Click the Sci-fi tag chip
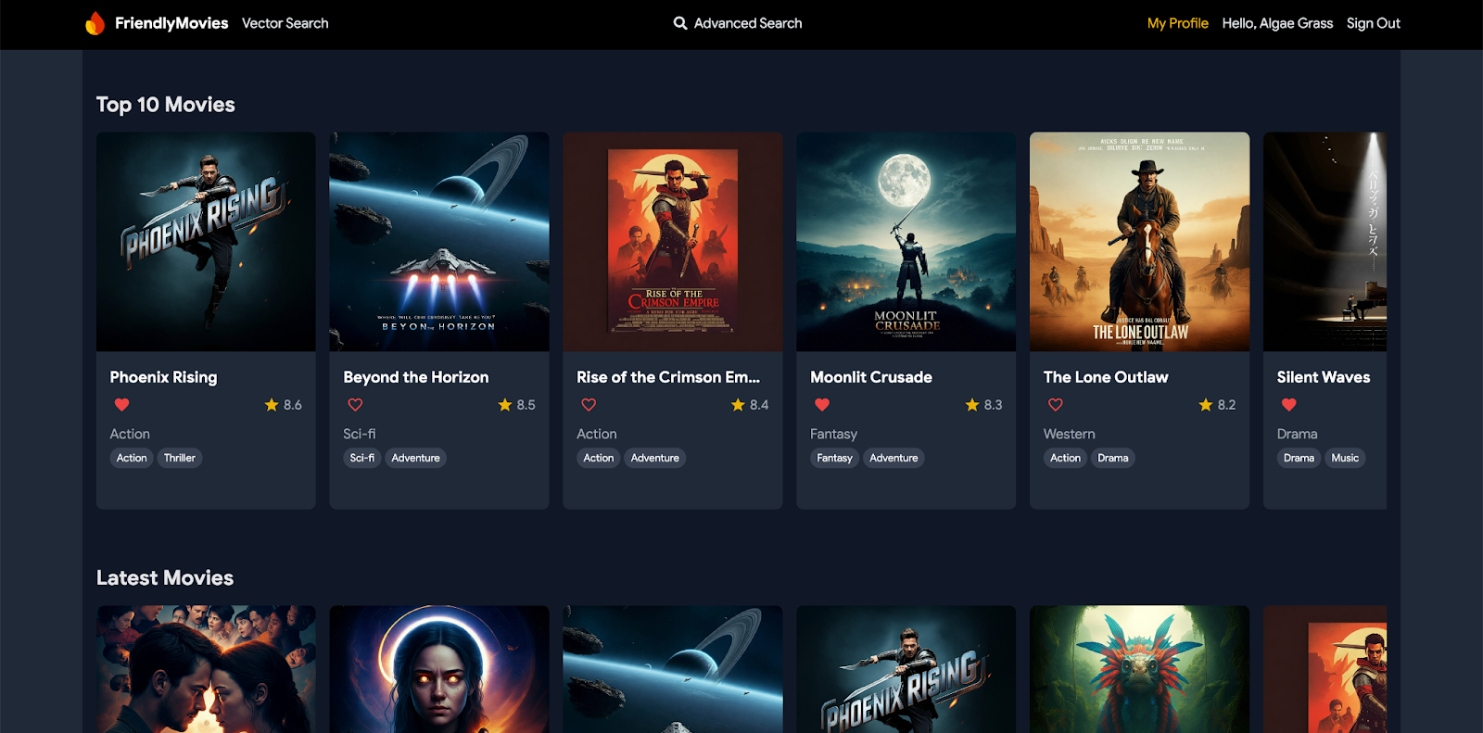 (x=362, y=458)
